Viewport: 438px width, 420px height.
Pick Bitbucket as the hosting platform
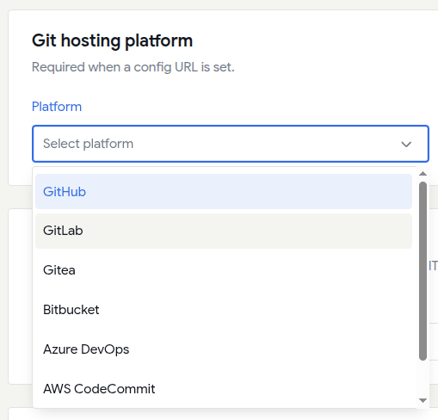(224, 310)
